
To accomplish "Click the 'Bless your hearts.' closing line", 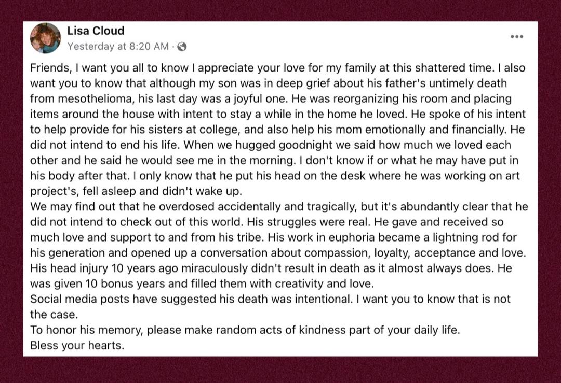I will point(77,345).
